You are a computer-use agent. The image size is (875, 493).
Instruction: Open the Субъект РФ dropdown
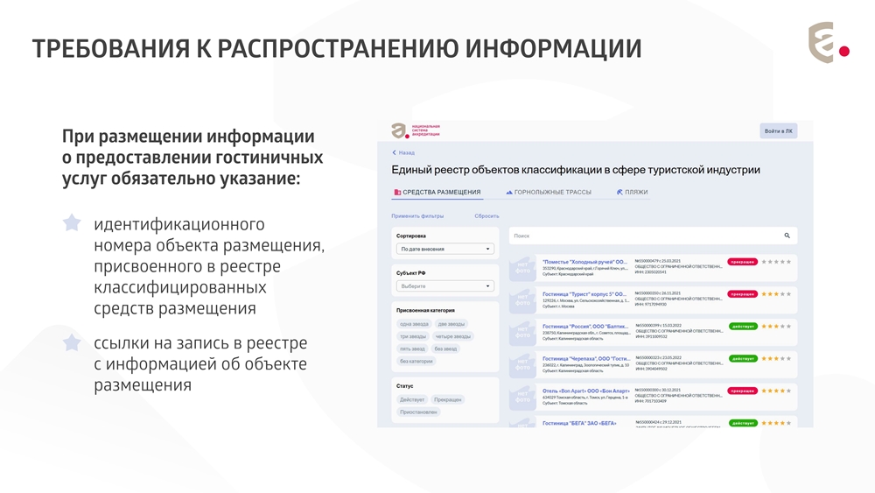point(445,285)
